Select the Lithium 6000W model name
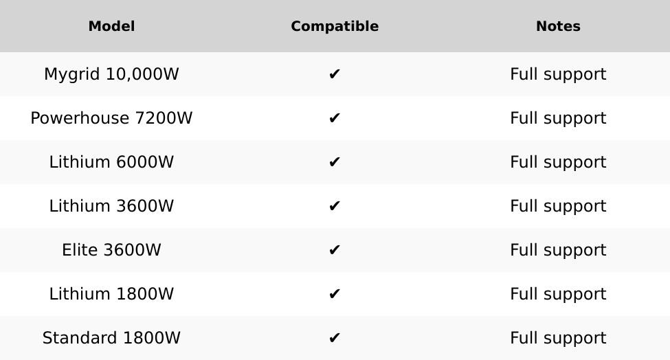Image resolution: width=670 pixels, height=360 pixels. tap(111, 162)
